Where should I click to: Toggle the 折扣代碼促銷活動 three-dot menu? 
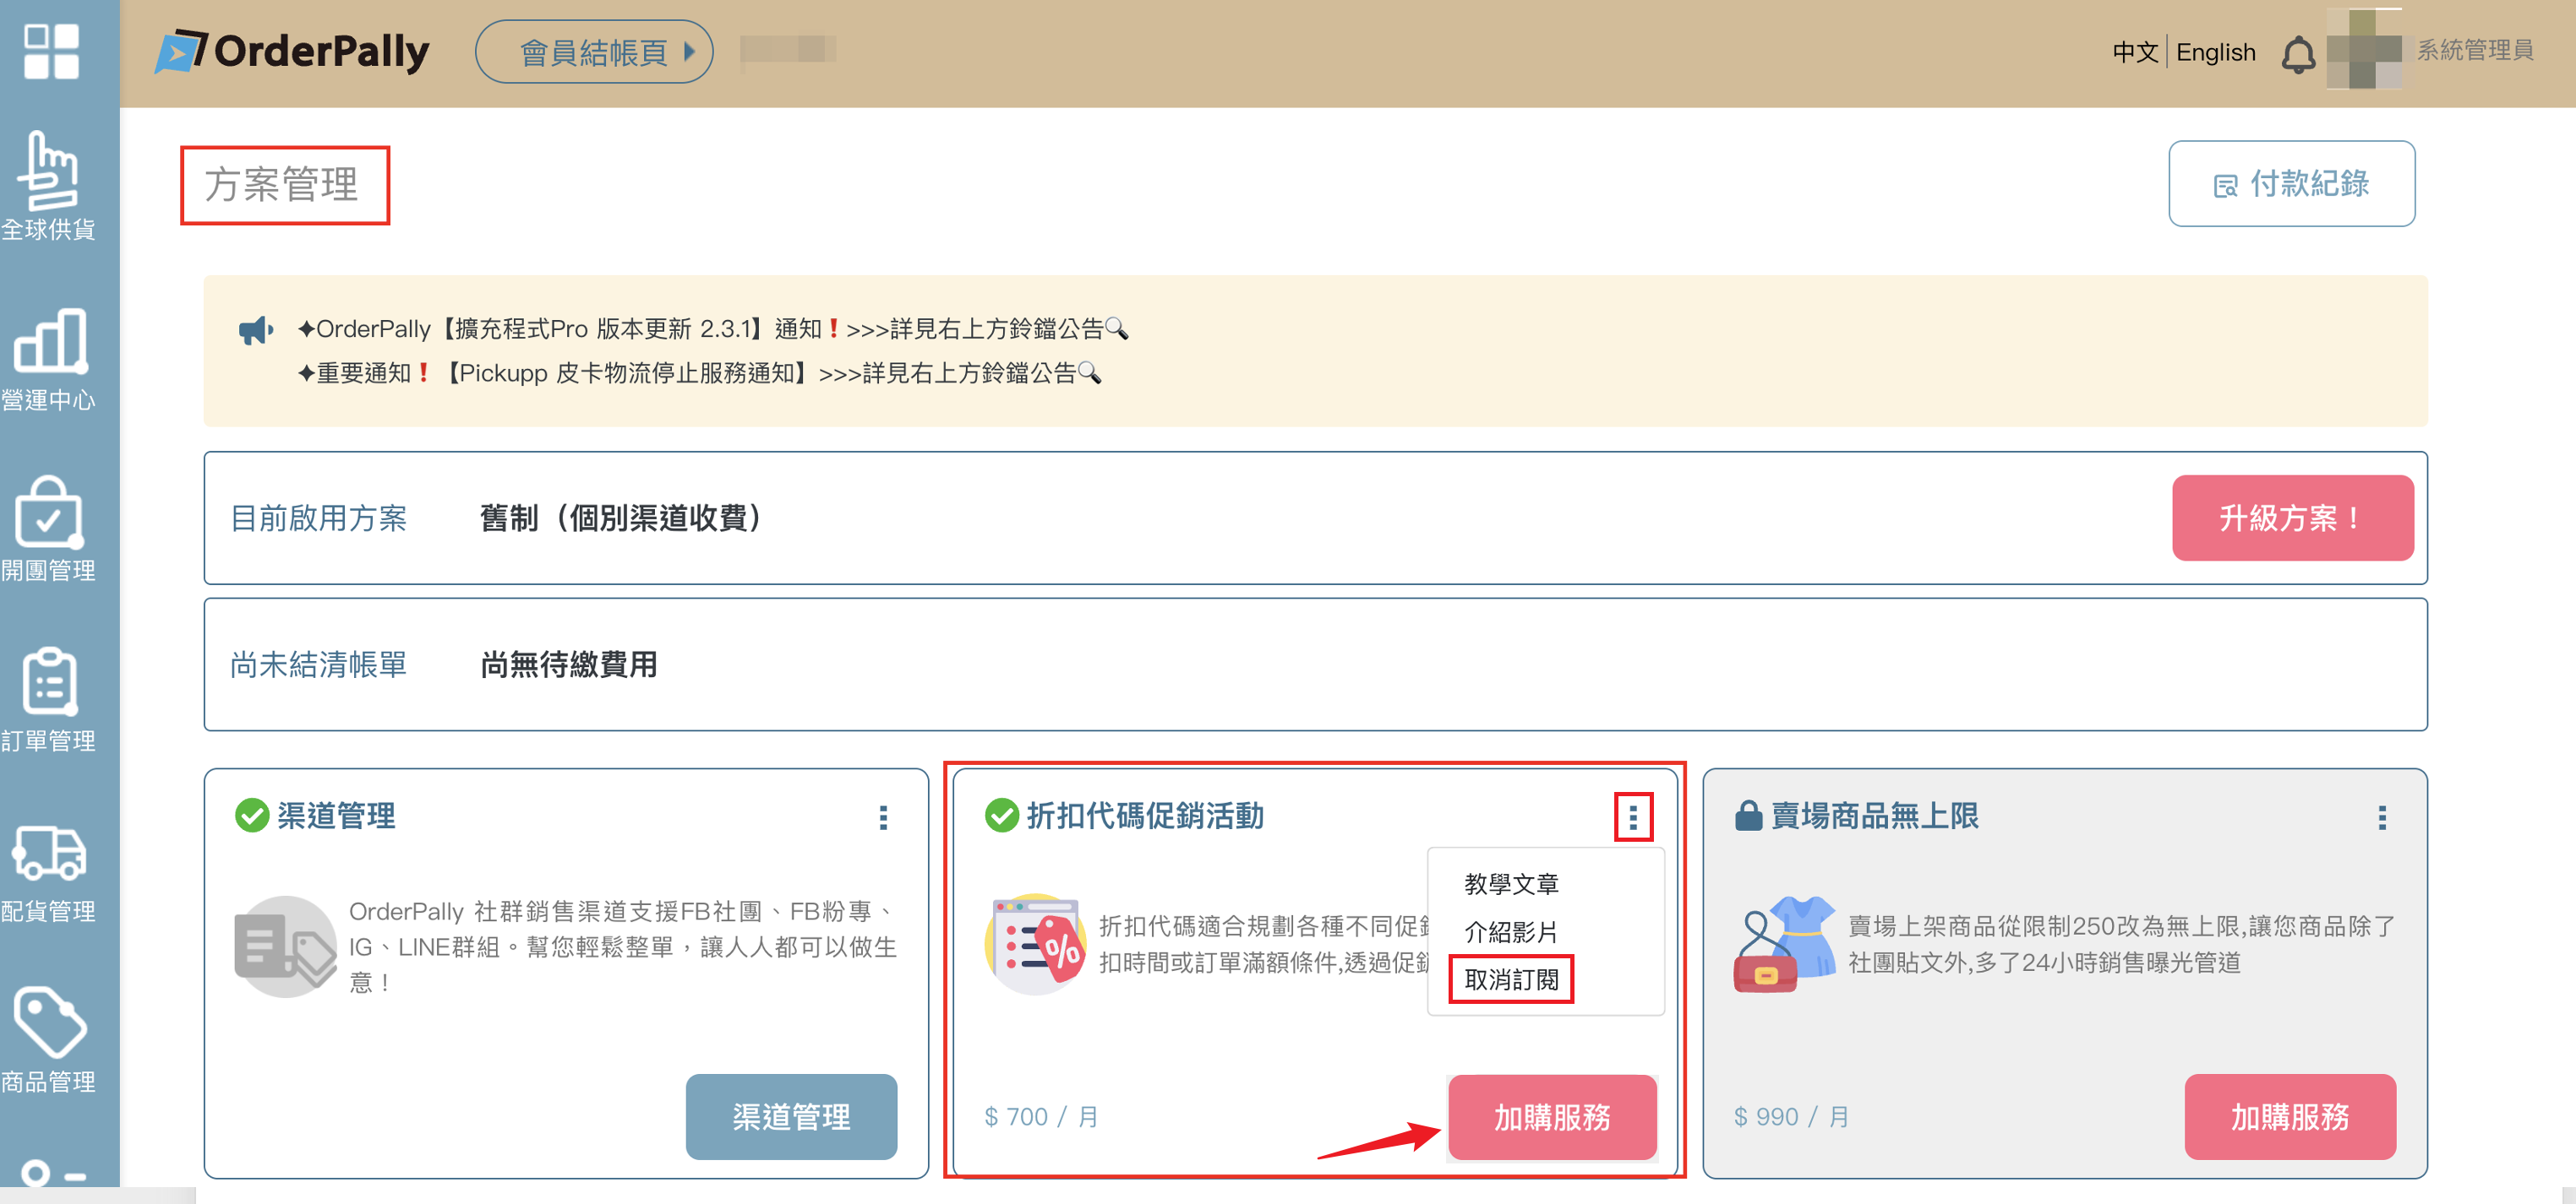pos(1633,817)
